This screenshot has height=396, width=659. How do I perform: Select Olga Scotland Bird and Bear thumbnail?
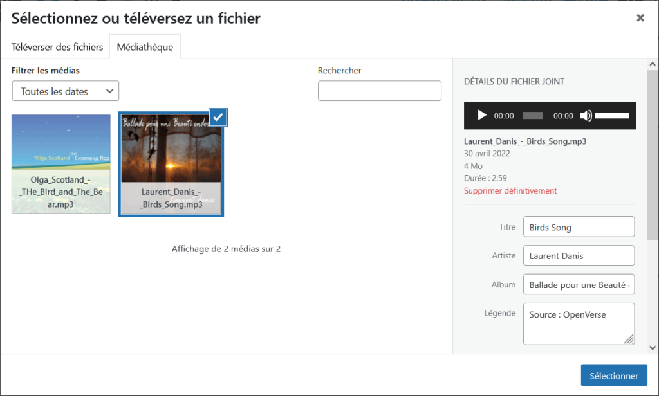tap(61, 164)
